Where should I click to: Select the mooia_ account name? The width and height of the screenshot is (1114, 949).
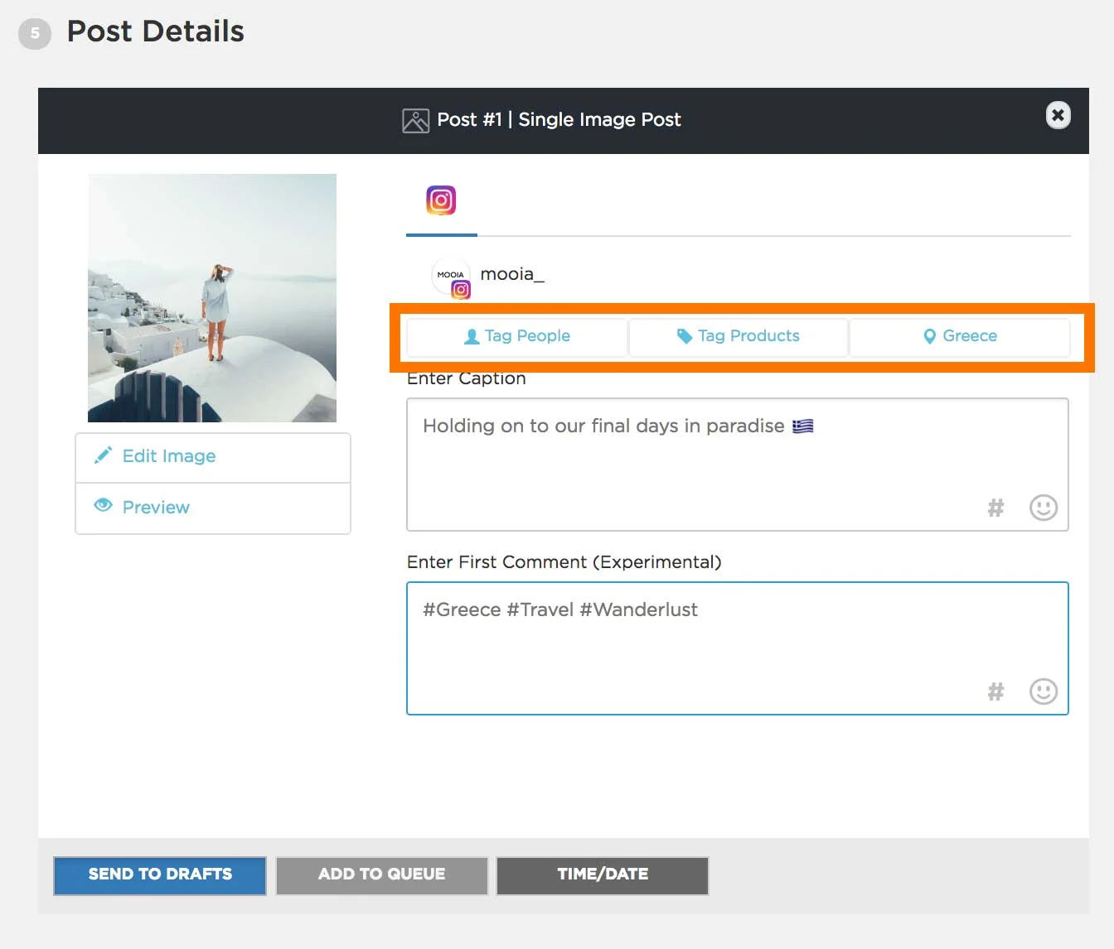pyautogui.click(x=511, y=274)
